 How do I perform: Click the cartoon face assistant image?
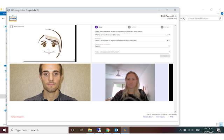[50, 43]
